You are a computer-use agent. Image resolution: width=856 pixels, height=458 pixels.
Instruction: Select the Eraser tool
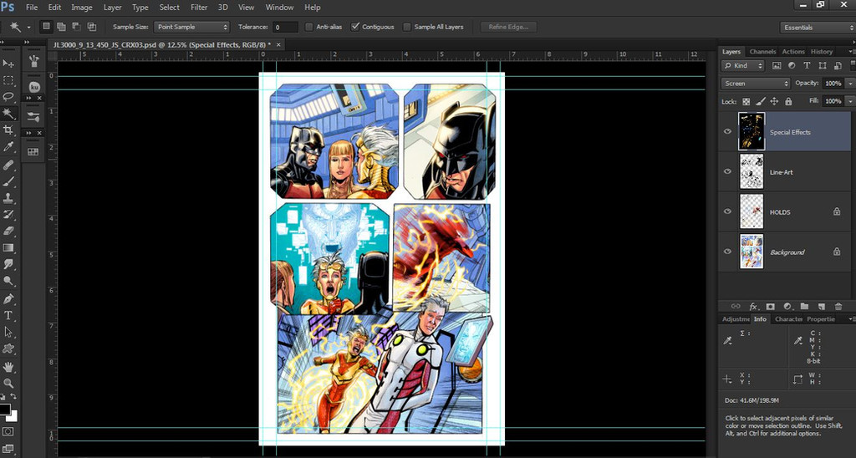coord(8,231)
